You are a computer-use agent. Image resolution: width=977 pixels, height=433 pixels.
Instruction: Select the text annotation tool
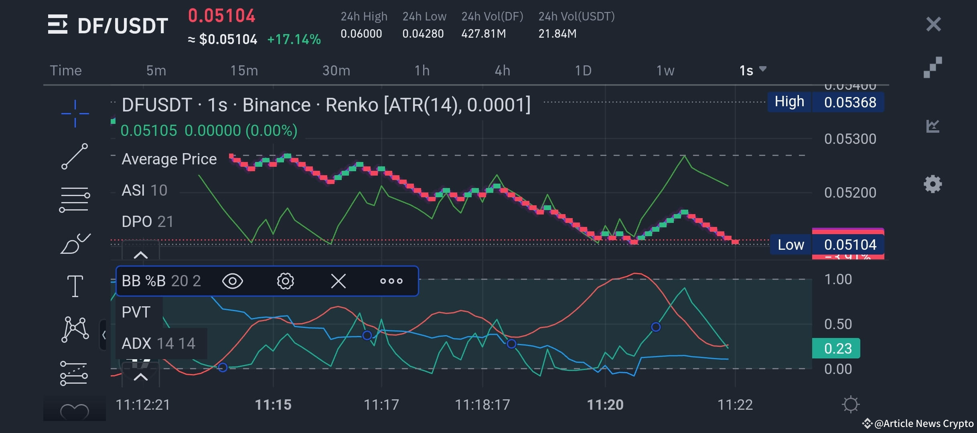click(75, 286)
